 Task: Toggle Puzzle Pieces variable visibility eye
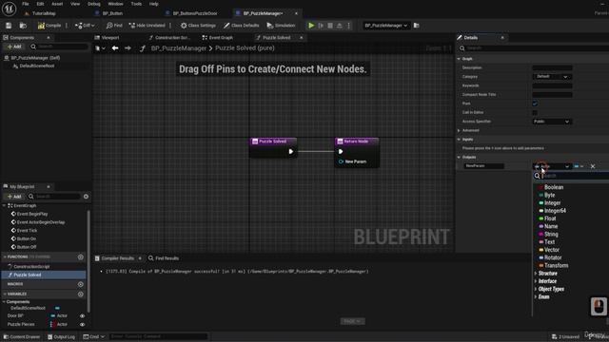click(x=83, y=324)
